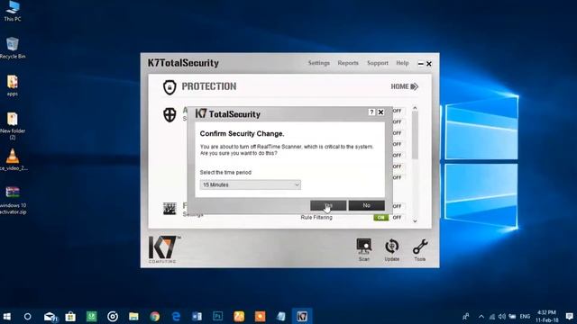Open the time period dropdown showing 15 Minutes
Viewport: 577px width, 324px height.
[251, 184]
